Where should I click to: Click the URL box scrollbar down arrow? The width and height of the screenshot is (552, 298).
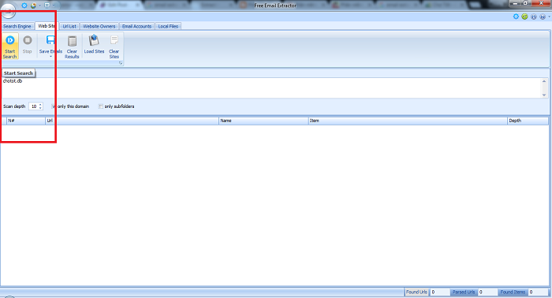click(x=544, y=95)
